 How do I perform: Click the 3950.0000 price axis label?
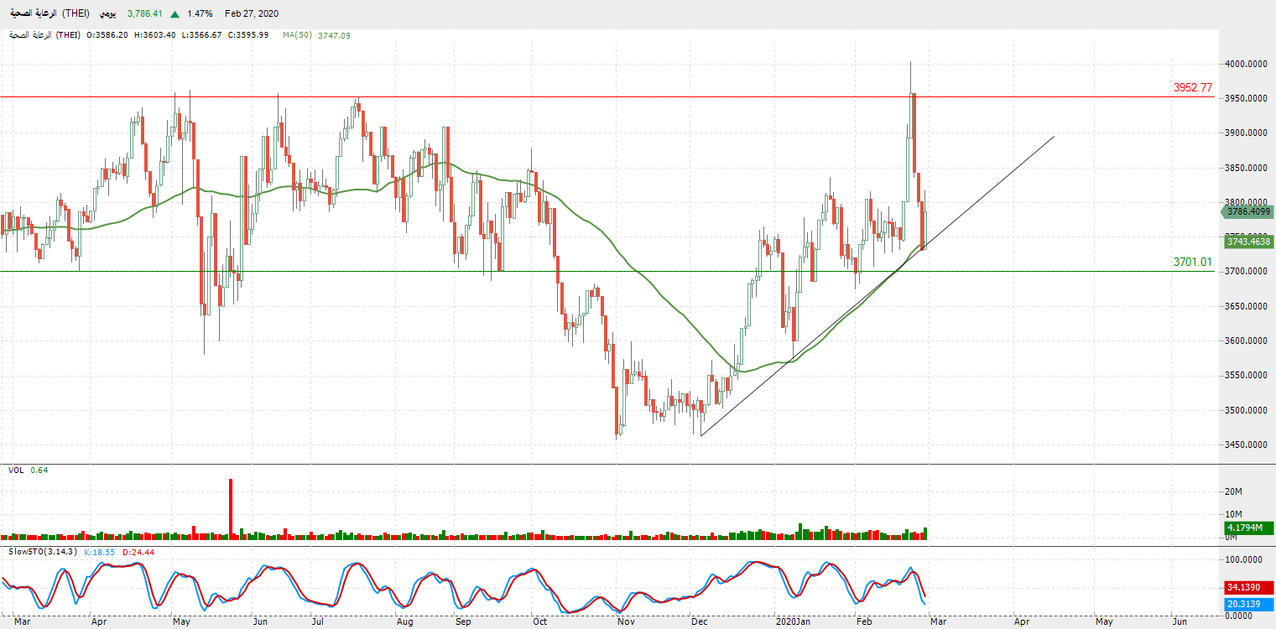click(1246, 99)
